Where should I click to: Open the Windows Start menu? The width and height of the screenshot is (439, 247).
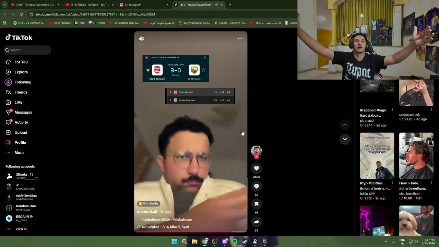pyautogui.click(x=174, y=242)
